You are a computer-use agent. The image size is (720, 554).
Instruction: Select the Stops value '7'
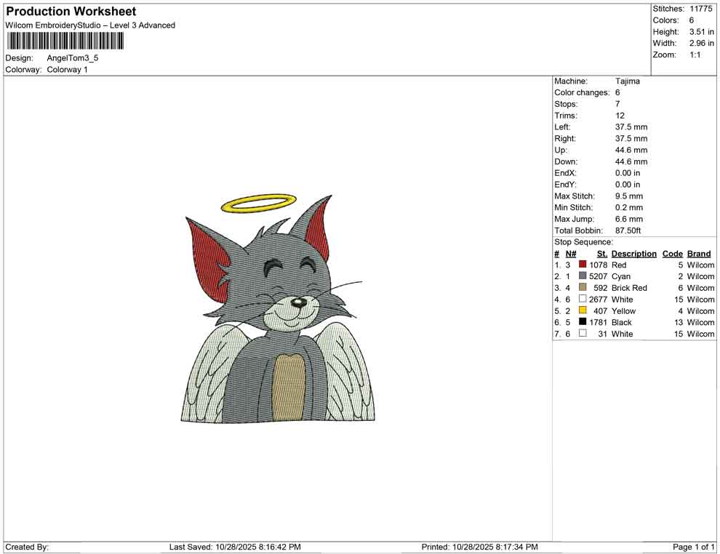point(617,104)
